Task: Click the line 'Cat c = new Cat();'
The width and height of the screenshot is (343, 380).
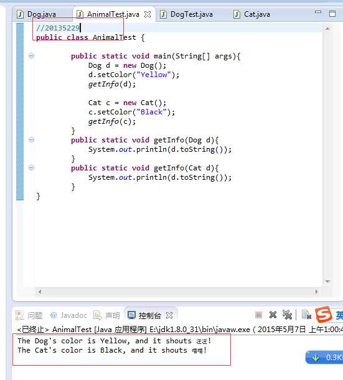Action: (x=127, y=103)
